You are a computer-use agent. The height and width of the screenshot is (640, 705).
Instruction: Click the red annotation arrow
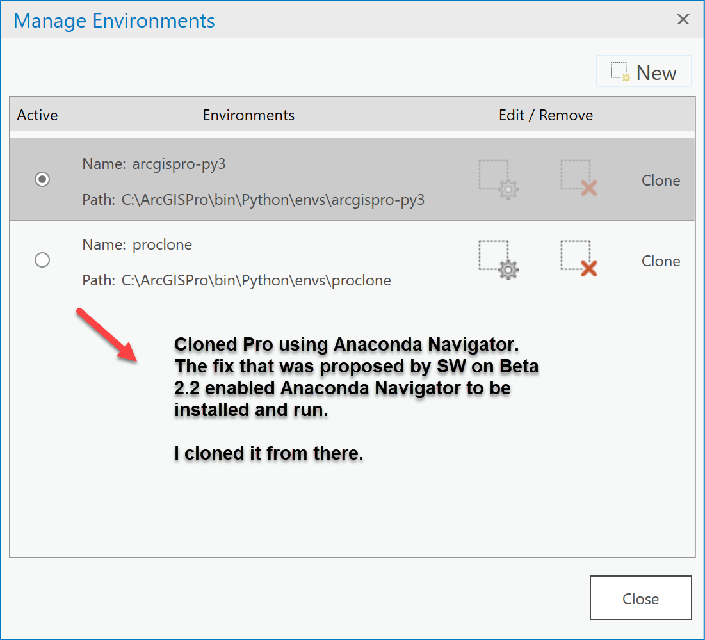coord(106,335)
